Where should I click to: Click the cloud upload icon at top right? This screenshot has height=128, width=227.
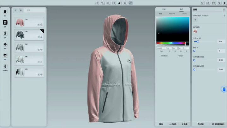point(202,3)
